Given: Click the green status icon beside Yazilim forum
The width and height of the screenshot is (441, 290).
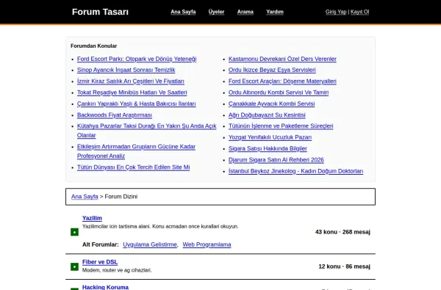Looking at the screenshot, I should pyautogui.click(x=74, y=232).
